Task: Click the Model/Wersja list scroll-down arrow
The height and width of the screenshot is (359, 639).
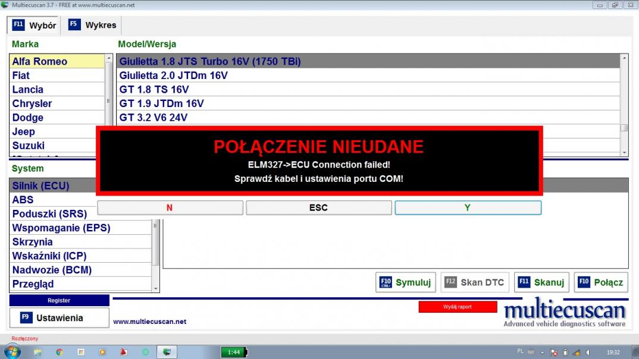Action: click(624, 153)
